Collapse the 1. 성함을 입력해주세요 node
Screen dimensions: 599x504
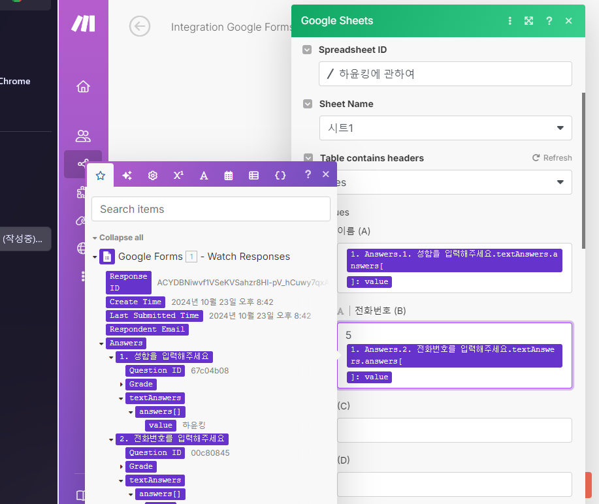point(111,357)
